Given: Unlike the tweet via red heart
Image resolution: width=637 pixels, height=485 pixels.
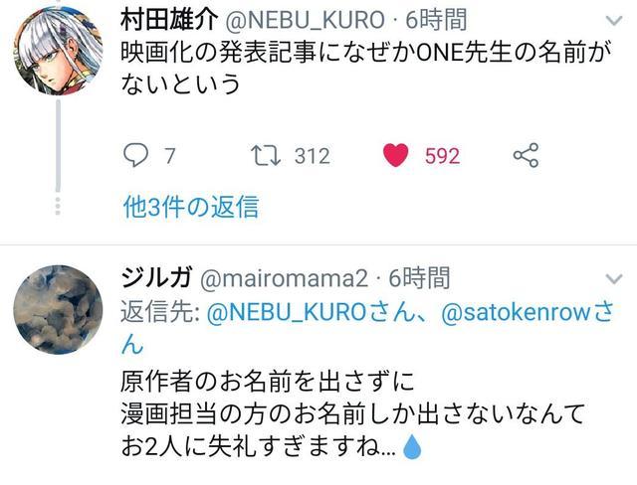Looking at the screenshot, I should (396, 156).
